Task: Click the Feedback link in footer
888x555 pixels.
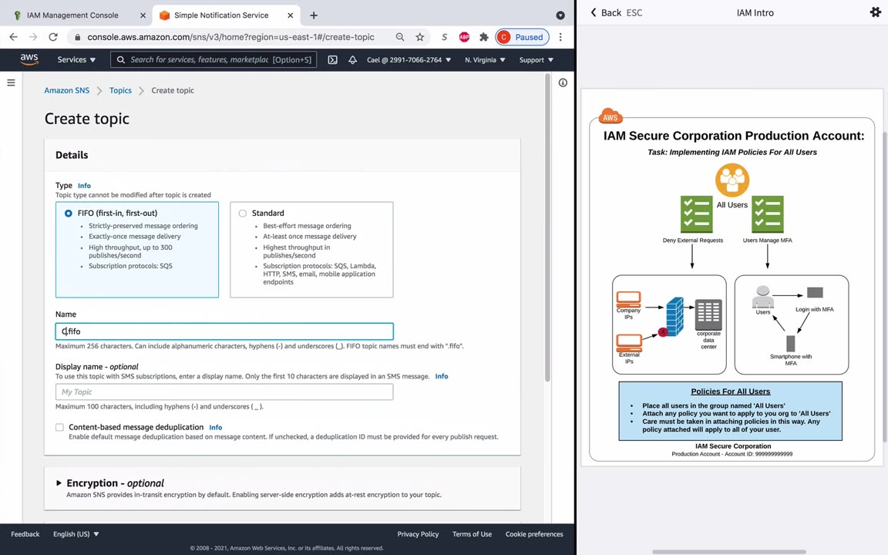Action: point(25,534)
